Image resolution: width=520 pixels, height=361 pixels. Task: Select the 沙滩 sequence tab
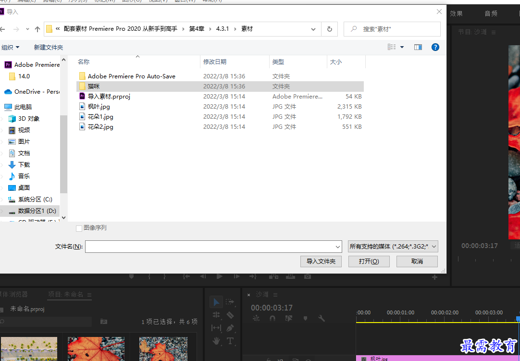(x=262, y=294)
